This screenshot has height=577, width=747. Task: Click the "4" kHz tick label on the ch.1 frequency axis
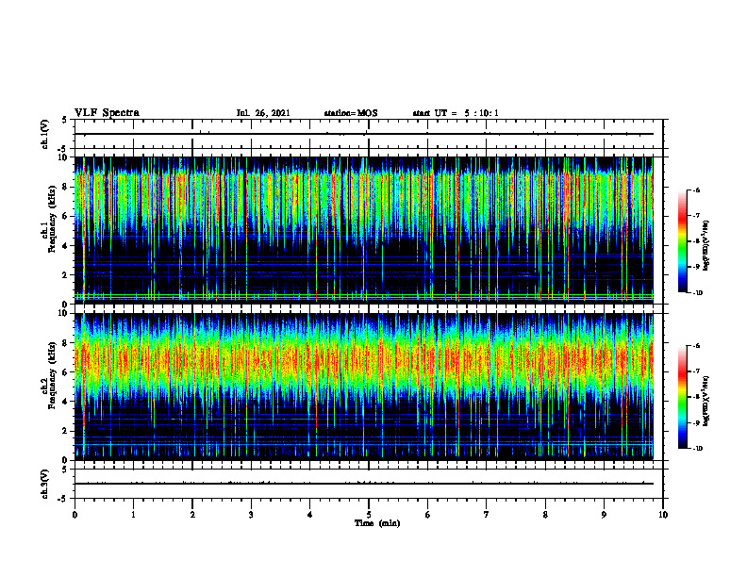pyautogui.click(x=66, y=246)
